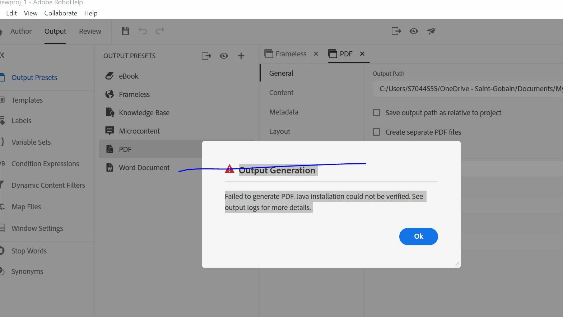
Task: Click the Preview eye icon in top toolbar
Action: coord(414,31)
